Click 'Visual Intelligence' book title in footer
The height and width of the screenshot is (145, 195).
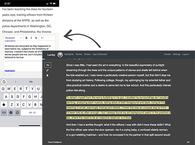(55, 142)
